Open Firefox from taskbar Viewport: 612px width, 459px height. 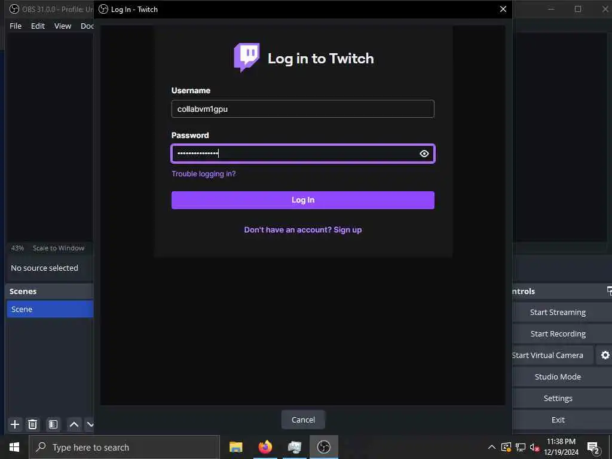point(265,447)
